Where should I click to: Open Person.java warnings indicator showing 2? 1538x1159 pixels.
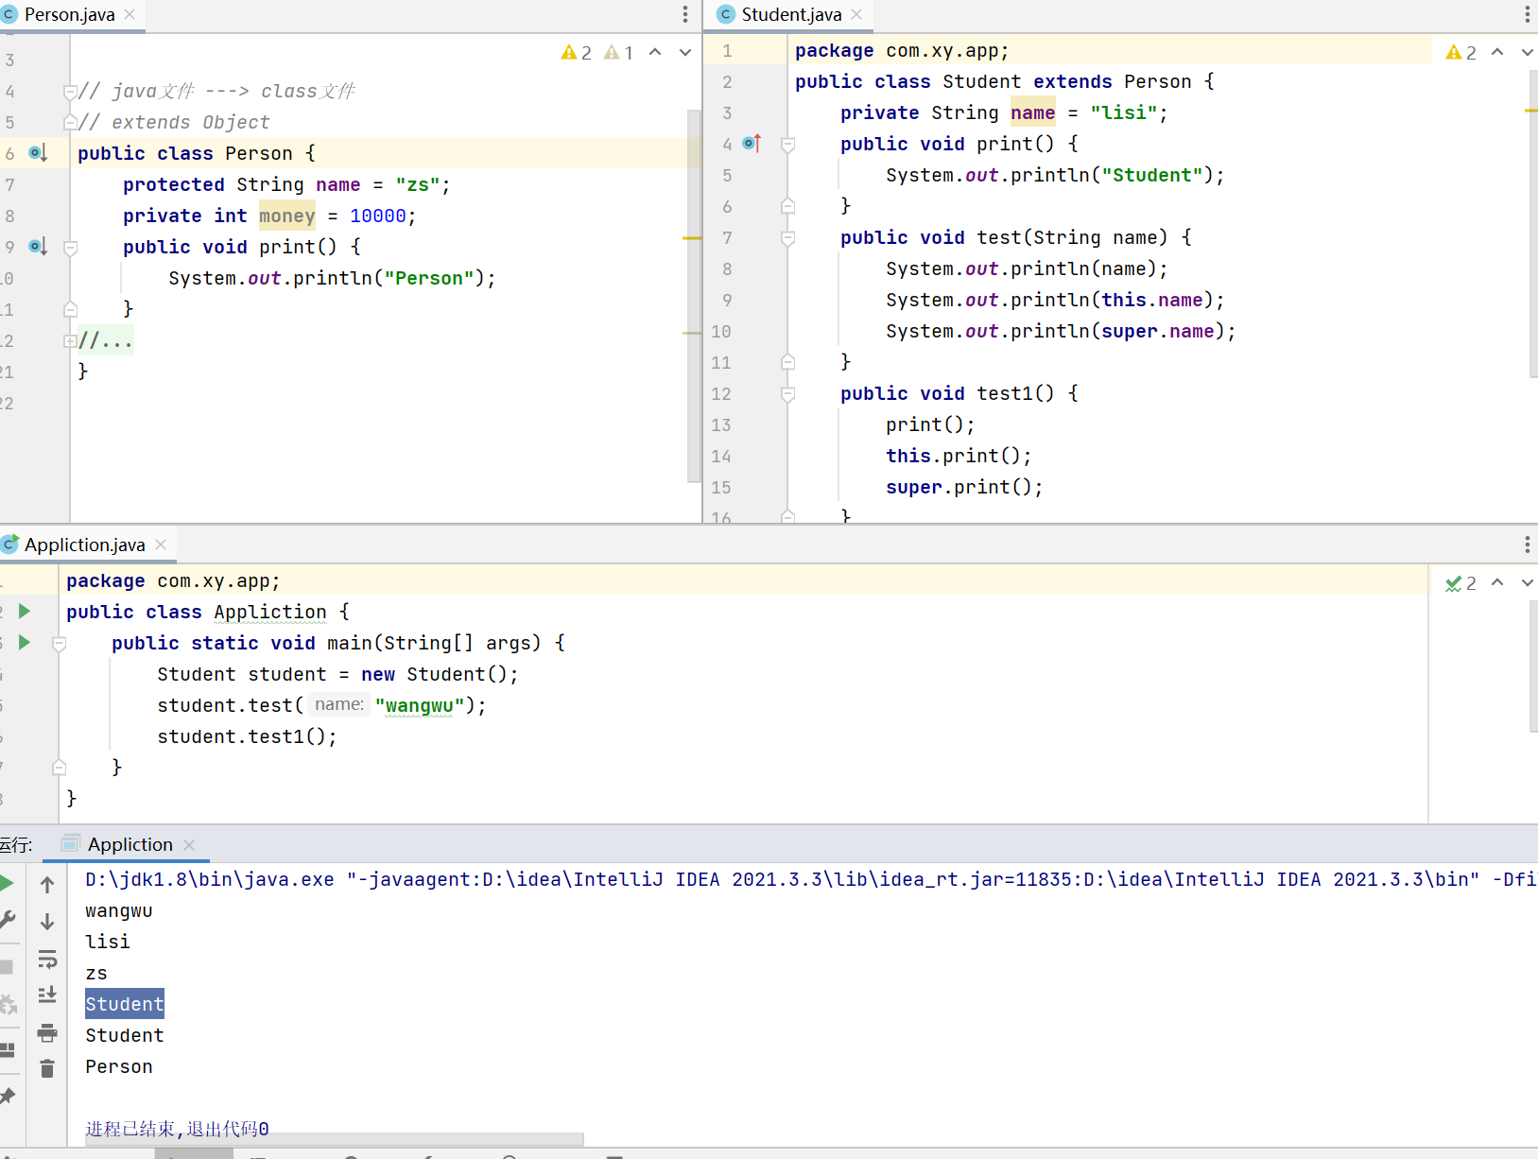(x=577, y=53)
